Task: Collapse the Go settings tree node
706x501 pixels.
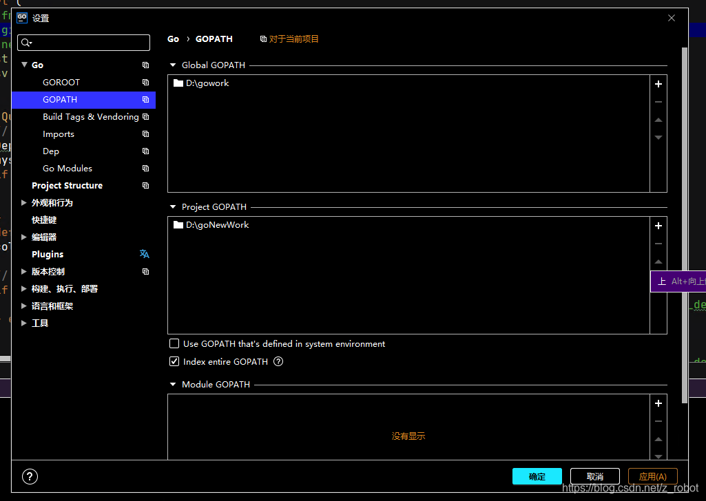Action: coord(24,65)
